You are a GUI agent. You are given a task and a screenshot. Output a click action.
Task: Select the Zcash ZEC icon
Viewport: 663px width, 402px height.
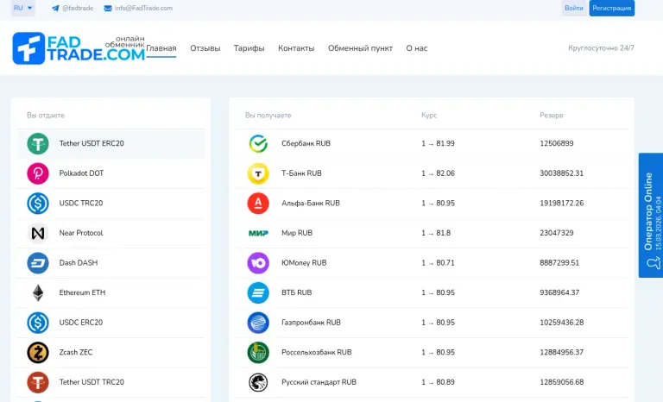click(x=38, y=353)
